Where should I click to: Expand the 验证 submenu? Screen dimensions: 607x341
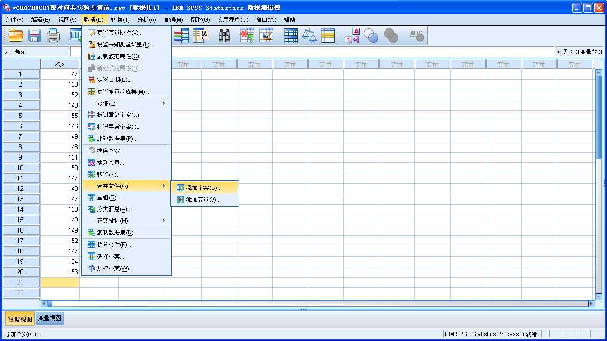(126, 103)
